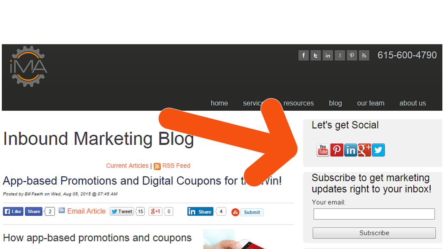444x249 pixels.
Task: Open the resources menu item
Action: pyautogui.click(x=298, y=103)
